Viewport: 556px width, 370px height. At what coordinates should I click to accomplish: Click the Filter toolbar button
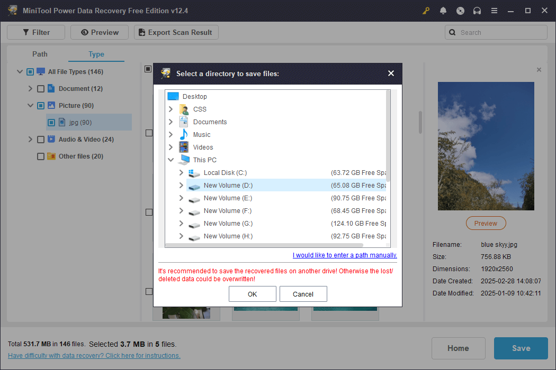[36, 32]
